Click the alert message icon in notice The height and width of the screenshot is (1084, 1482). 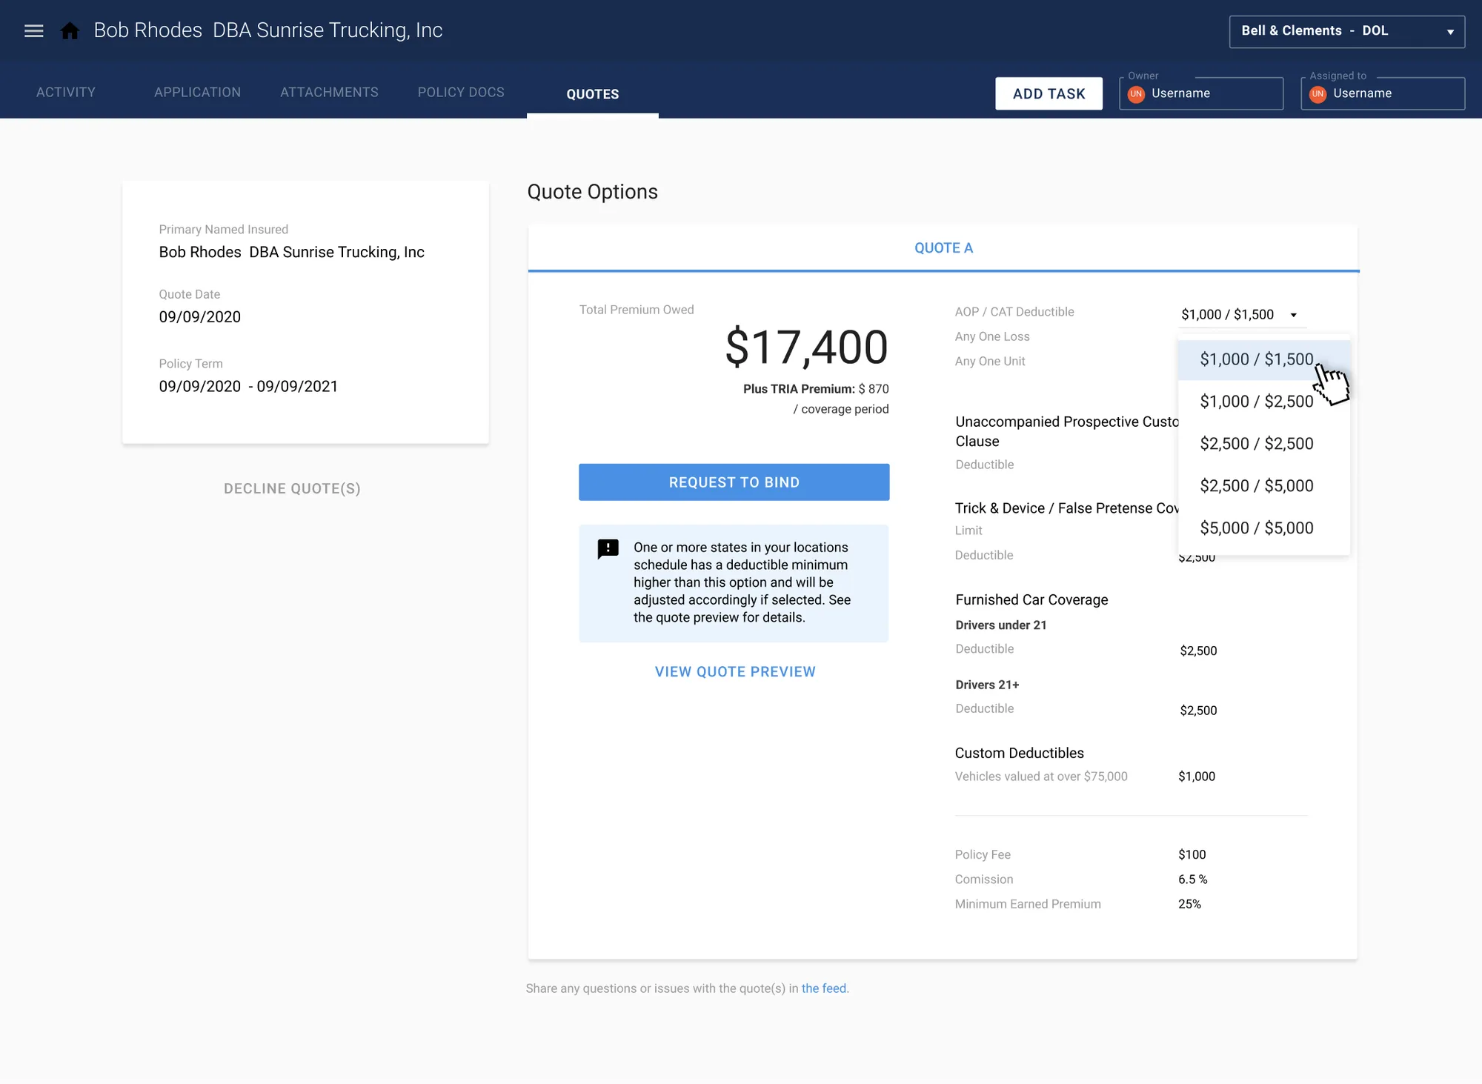point(608,549)
